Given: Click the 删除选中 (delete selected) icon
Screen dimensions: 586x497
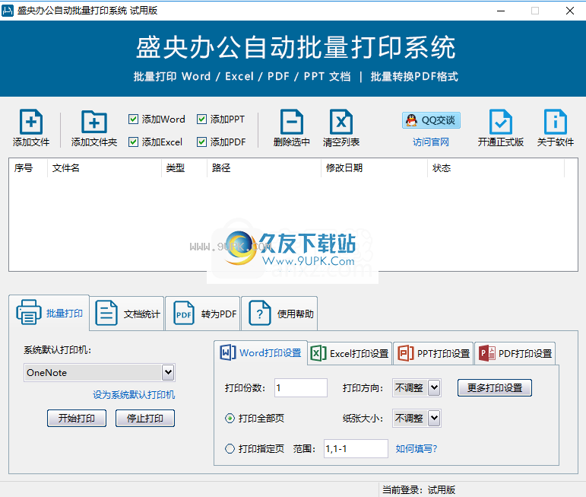Looking at the screenshot, I should (292, 122).
